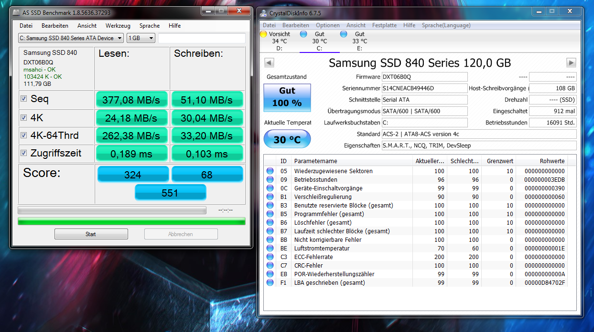The width and height of the screenshot is (594, 332).
Task: Click the total score 551
Action: [x=170, y=193]
